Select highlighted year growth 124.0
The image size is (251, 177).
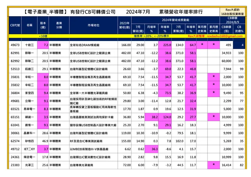(x=165, y=117)
